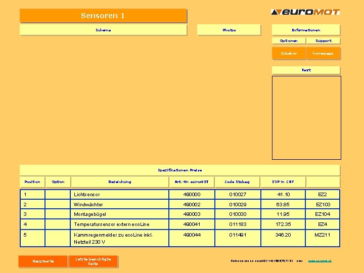Go to the homepage button

tap(323, 54)
